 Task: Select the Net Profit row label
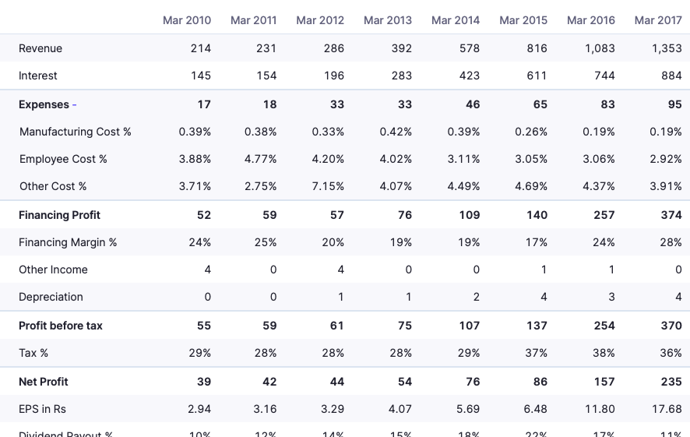click(44, 382)
